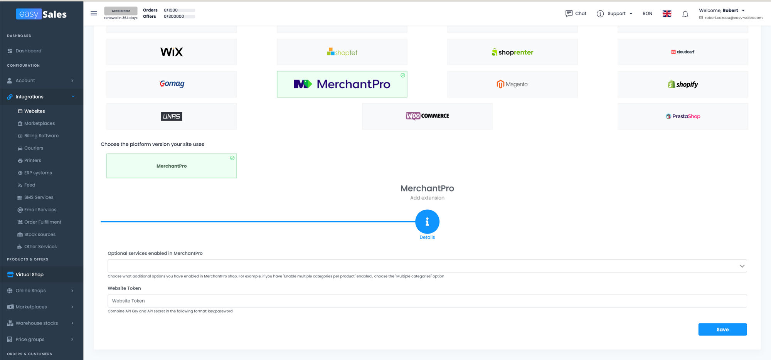Select the WooCommerce platform card
This screenshot has height=360, width=771.
[x=427, y=116]
